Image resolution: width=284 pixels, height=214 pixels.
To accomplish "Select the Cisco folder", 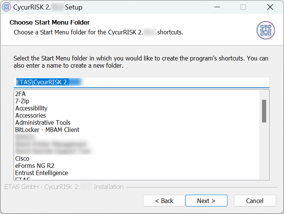I will [x=22, y=158].
